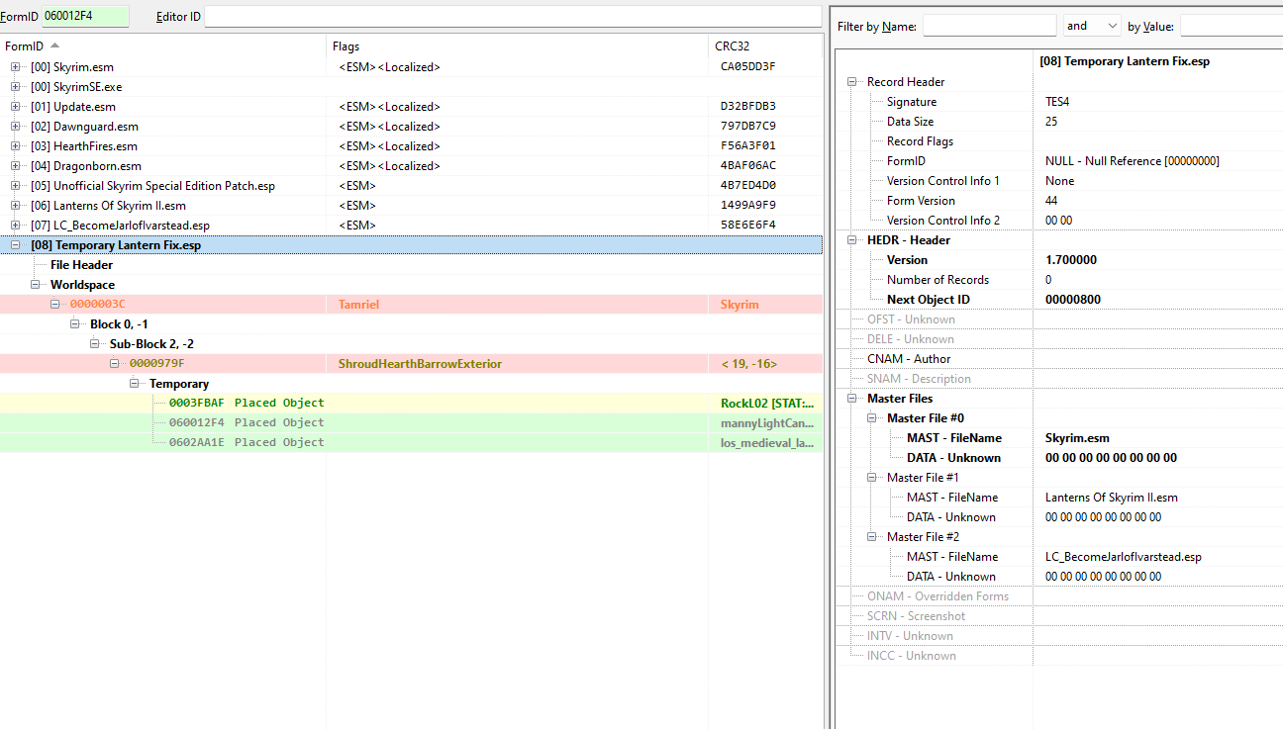Sort by the Flags column header
This screenshot has height=729, width=1283.
pos(518,46)
